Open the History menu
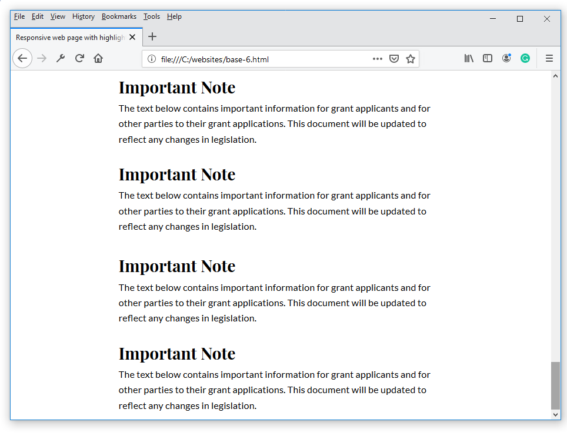The width and height of the screenshot is (567, 436). click(x=84, y=16)
